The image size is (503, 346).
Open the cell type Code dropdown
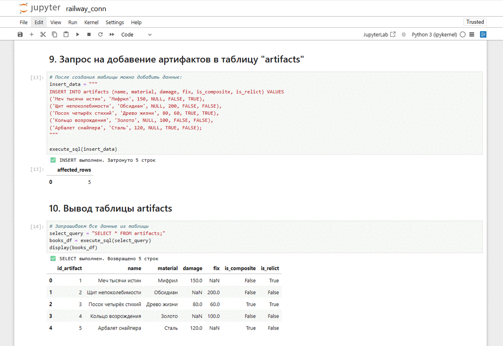click(x=136, y=35)
